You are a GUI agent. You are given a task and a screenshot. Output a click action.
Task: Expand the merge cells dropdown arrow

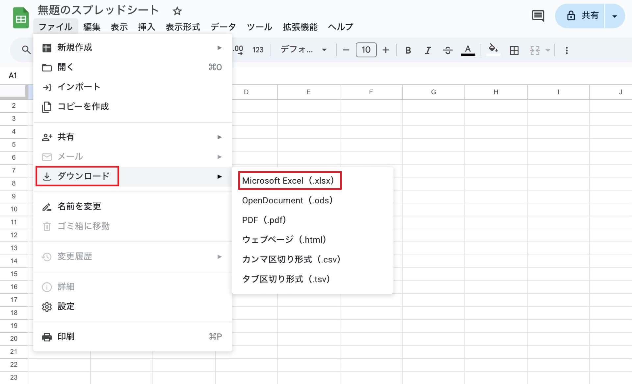548,50
